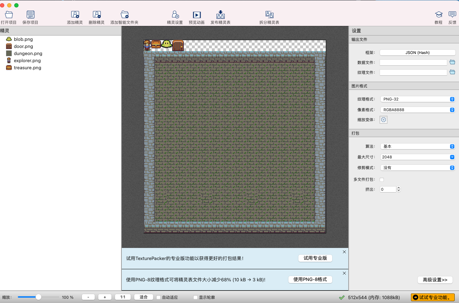Click the 1:1 zoom button
The image size is (459, 303).
(x=123, y=297)
